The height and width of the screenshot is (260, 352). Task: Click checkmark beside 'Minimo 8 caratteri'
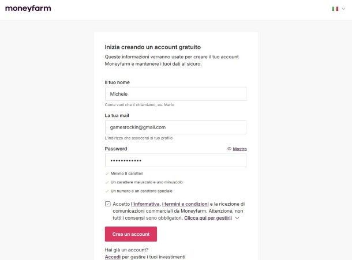click(107, 173)
